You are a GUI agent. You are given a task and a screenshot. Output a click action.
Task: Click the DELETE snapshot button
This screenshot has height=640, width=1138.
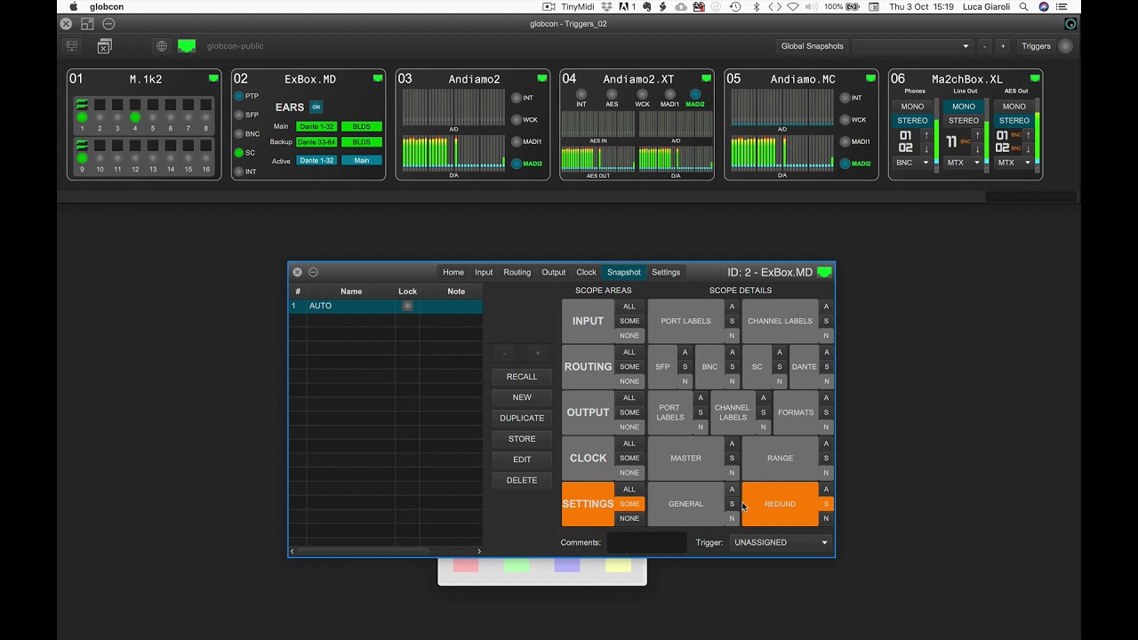(x=522, y=480)
